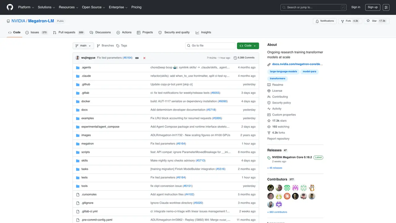396x223 pixels.
Task: Click the + 46 releases link
Action: tap(275, 168)
